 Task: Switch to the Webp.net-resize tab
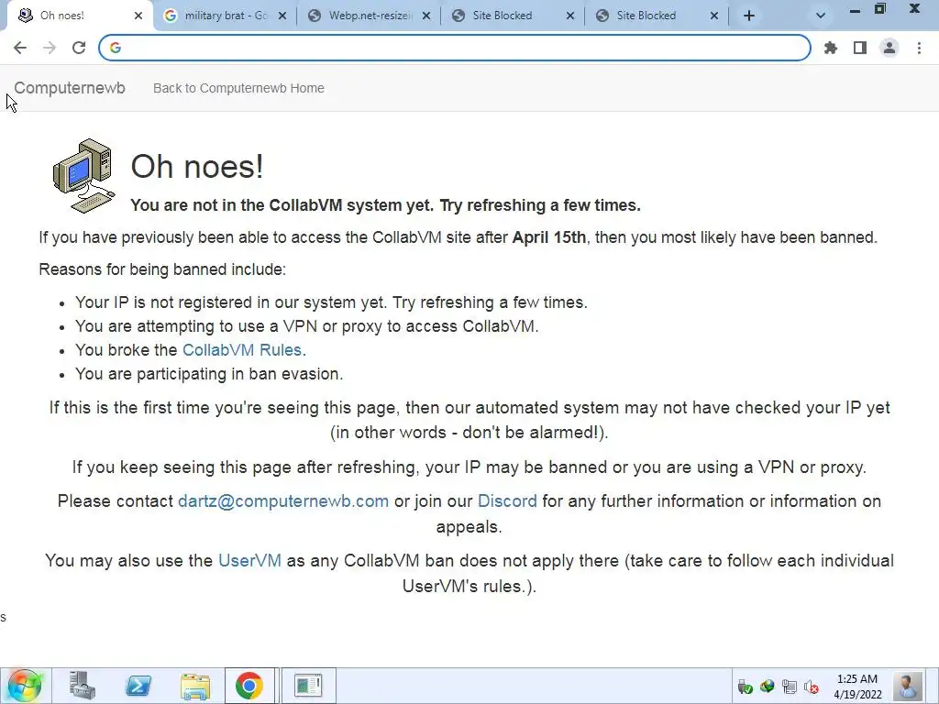(370, 16)
